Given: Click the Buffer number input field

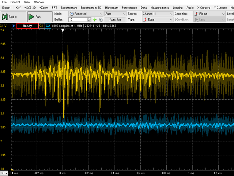Looking at the screenshot, I should pos(78,19).
